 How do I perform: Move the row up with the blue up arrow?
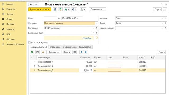(82, 52)
